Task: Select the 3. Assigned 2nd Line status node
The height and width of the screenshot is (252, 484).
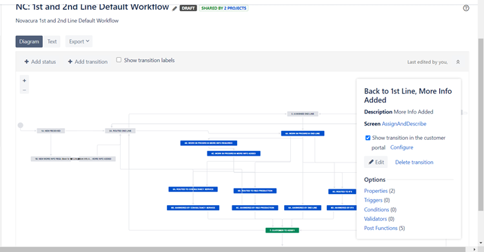Action: click(303, 114)
